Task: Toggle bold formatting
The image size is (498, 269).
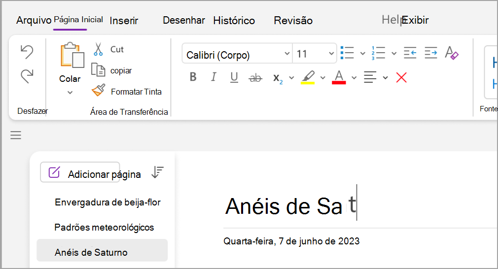Action: point(193,77)
